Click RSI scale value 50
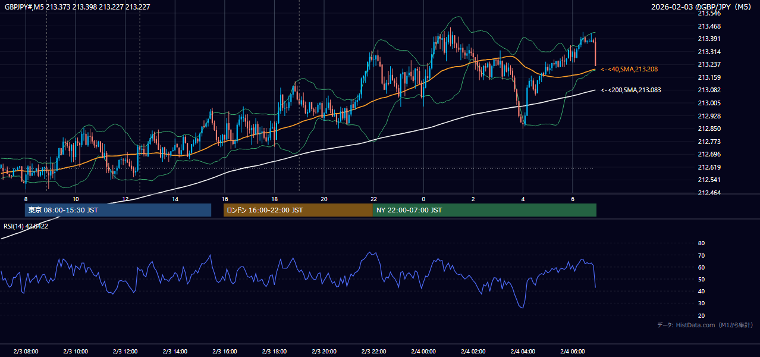The image size is (760, 357). 701,279
